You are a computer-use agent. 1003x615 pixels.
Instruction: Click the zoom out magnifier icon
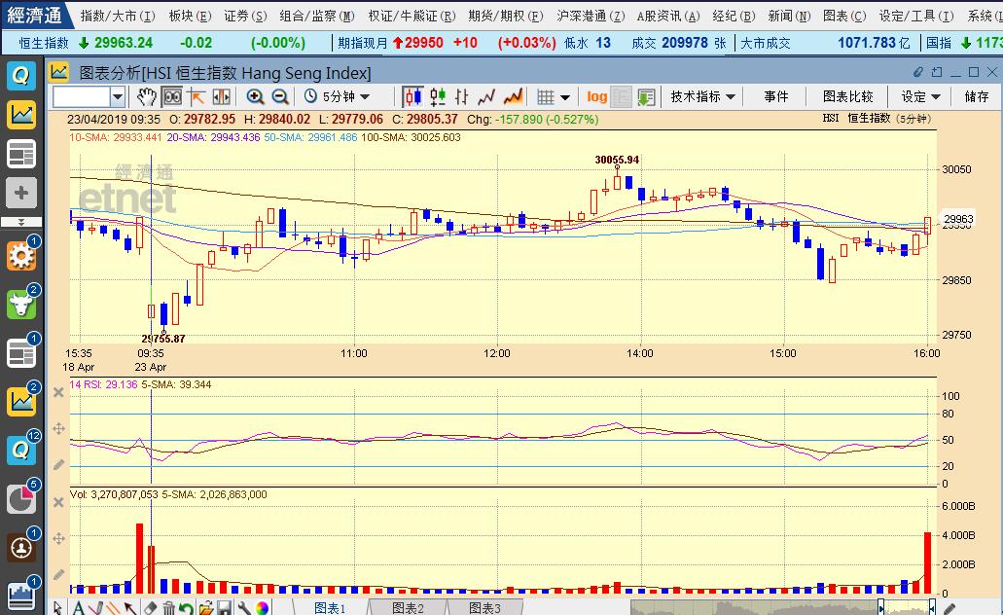(280, 96)
